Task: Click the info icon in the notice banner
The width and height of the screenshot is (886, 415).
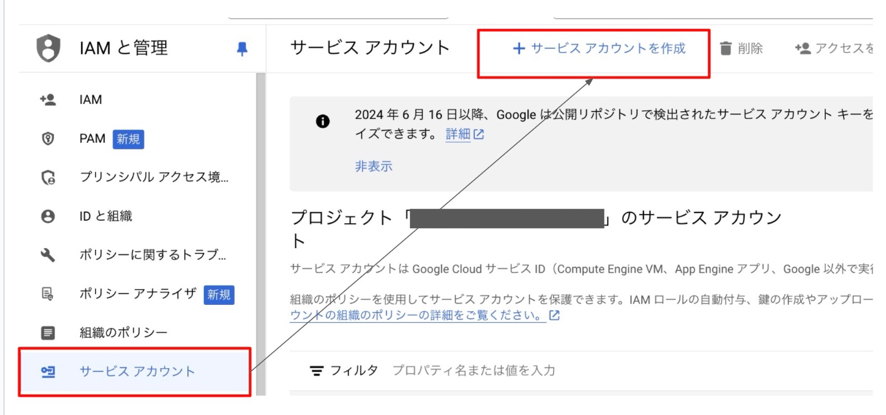Action: 323,121
